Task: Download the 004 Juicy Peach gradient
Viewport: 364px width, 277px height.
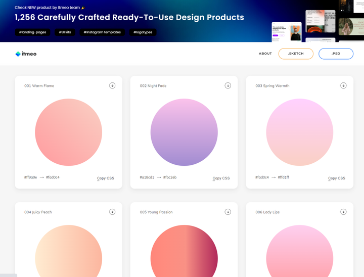Action: coord(112,212)
